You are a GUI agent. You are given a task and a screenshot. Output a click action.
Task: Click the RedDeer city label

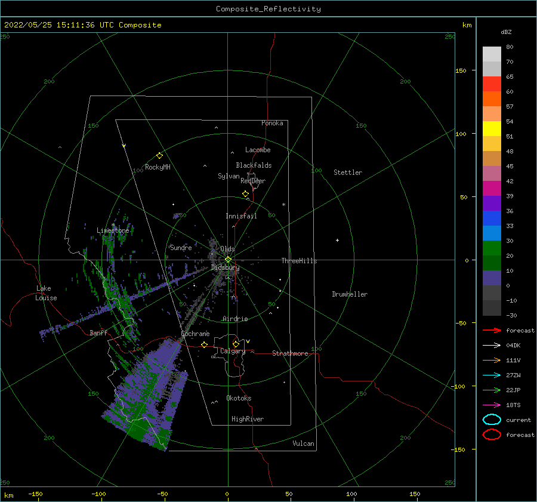coord(253,181)
